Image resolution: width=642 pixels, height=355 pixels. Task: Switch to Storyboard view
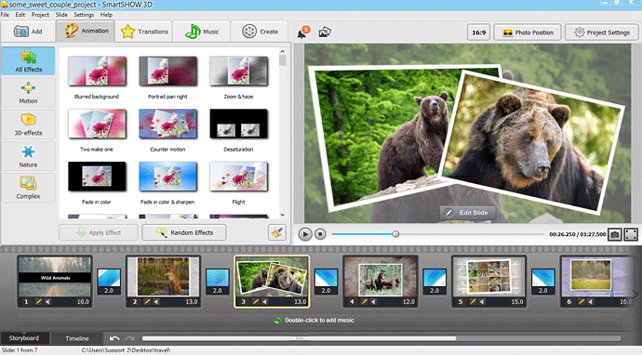[24, 338]
